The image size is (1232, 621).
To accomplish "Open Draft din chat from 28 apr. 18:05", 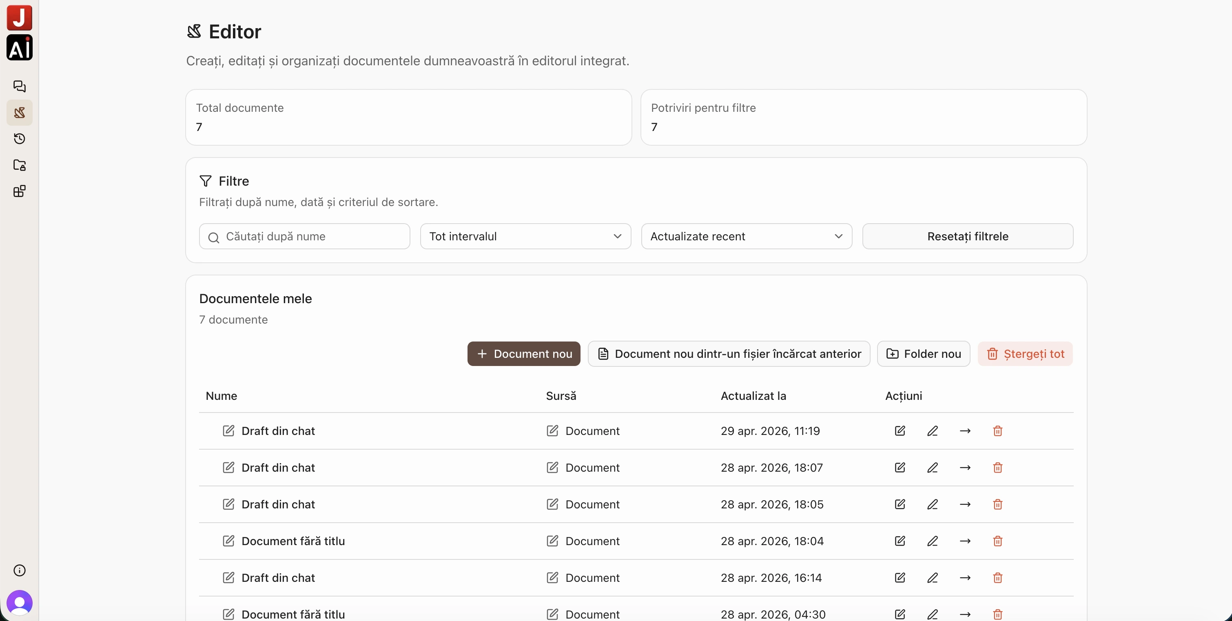I will (278, 504).
